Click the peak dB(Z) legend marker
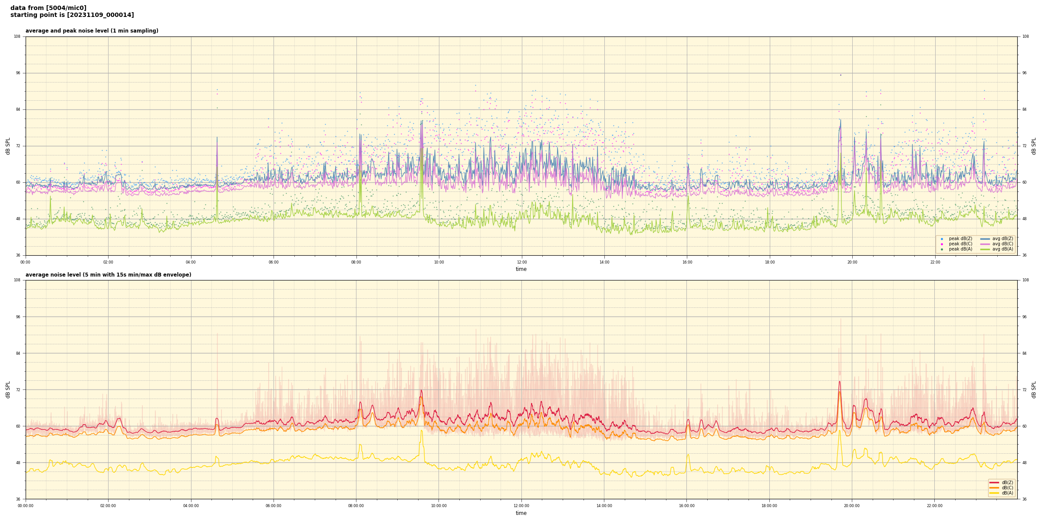 942,239
